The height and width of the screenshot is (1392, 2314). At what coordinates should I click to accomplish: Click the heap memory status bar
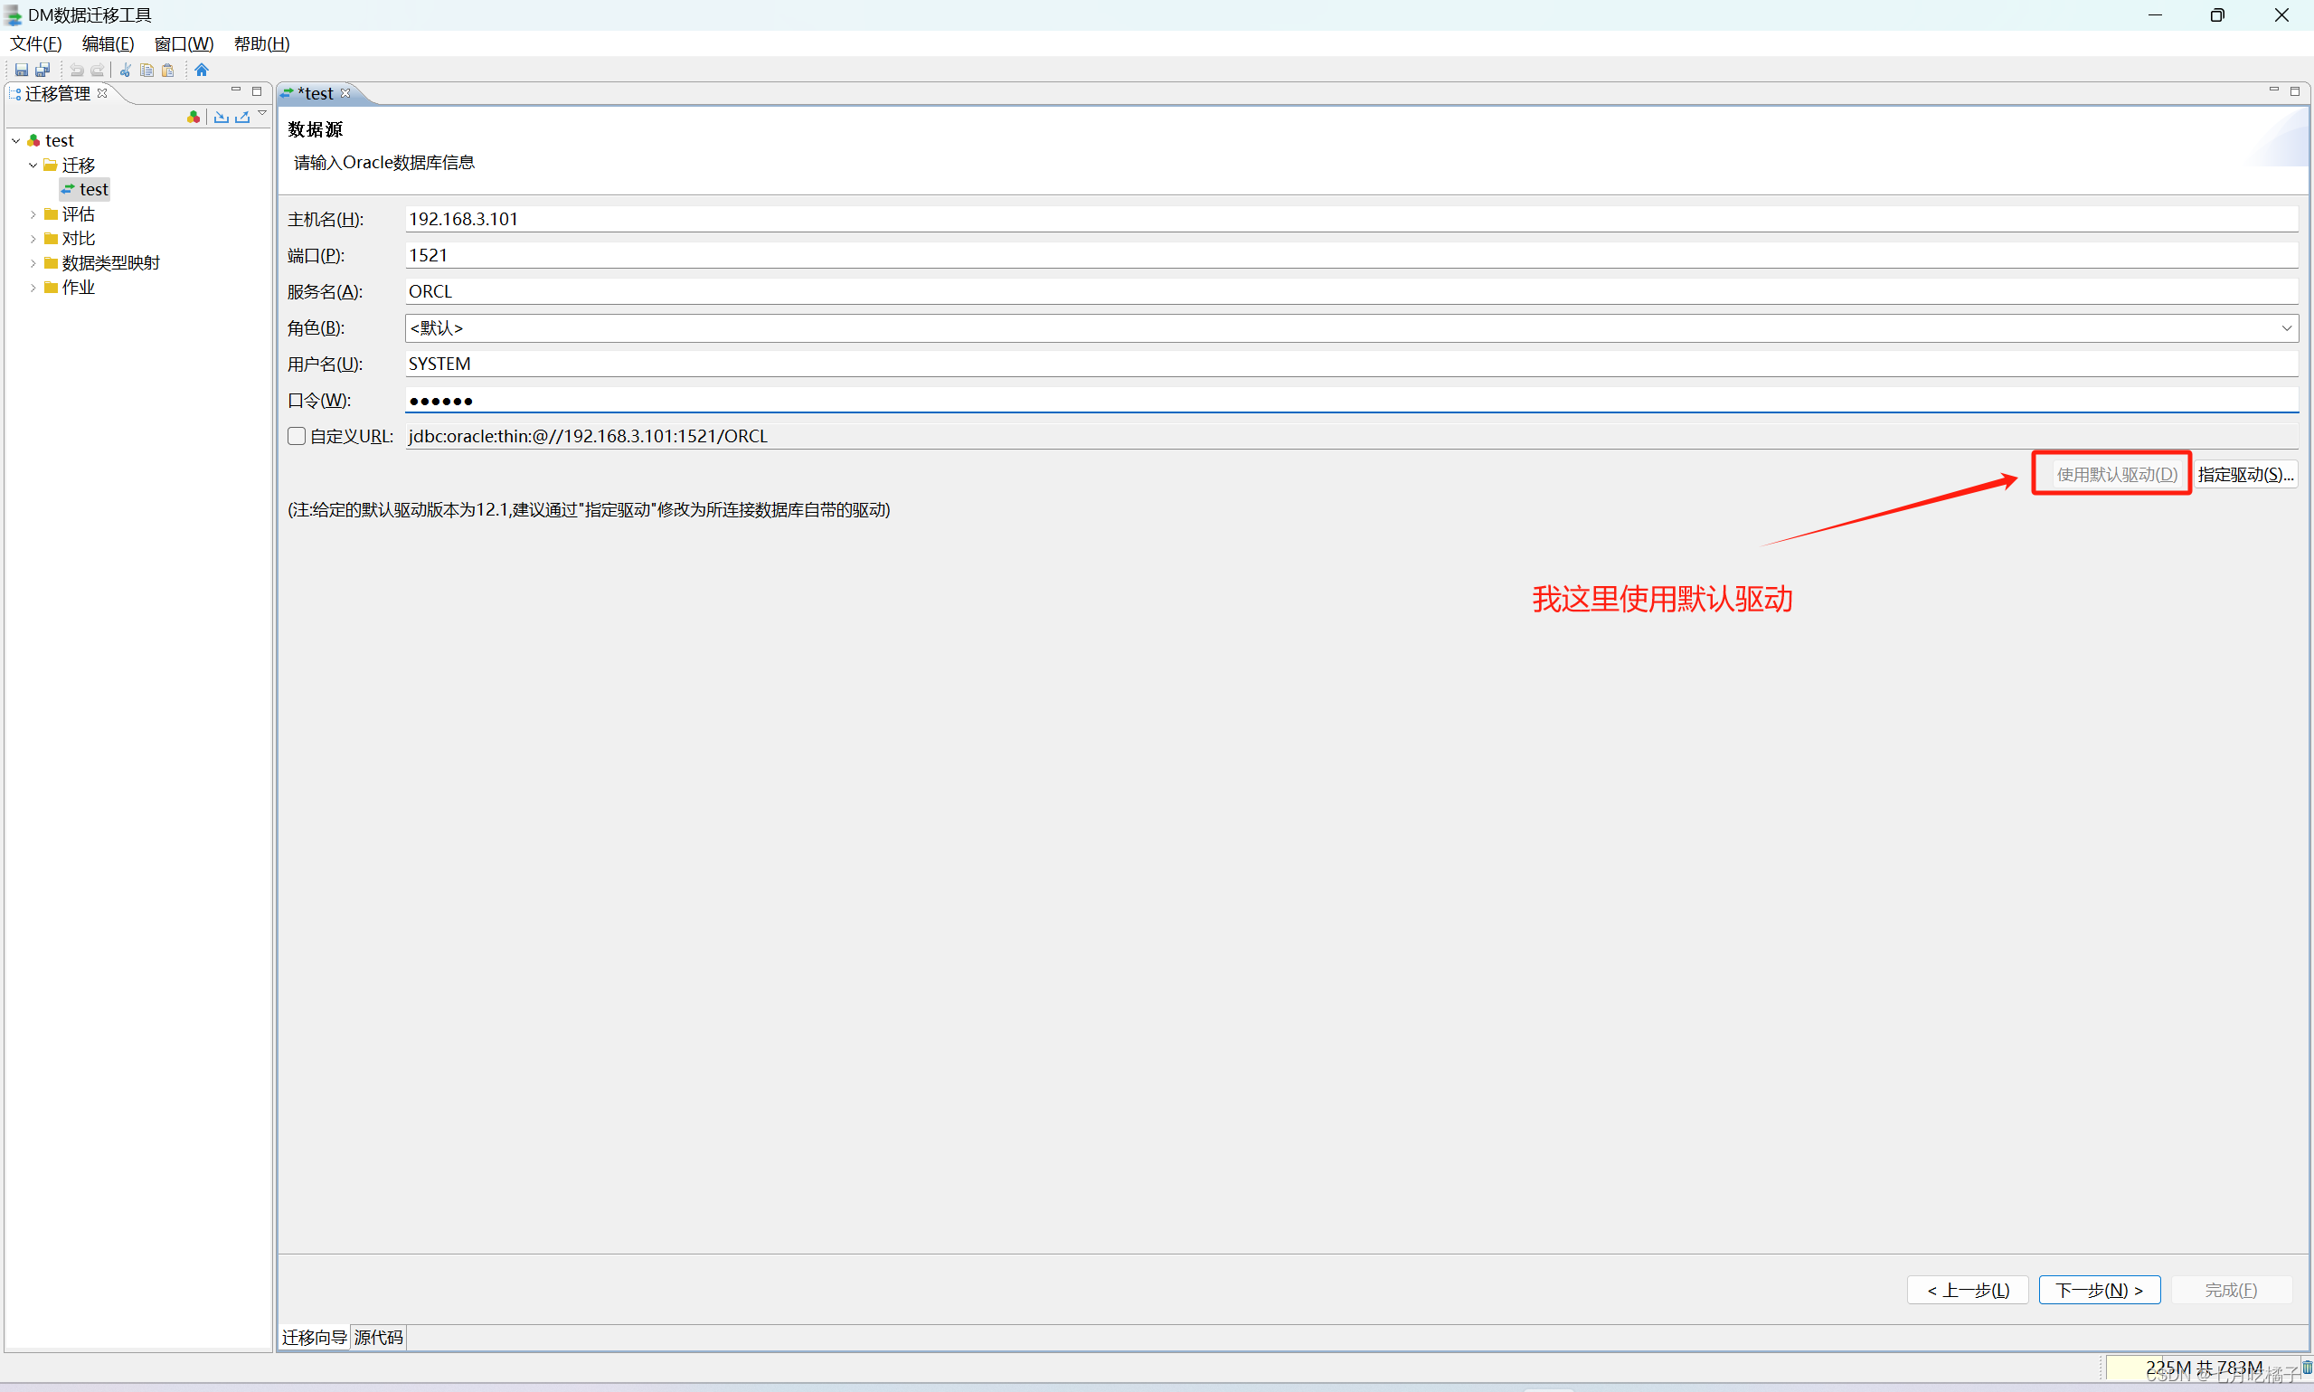2204,1368
